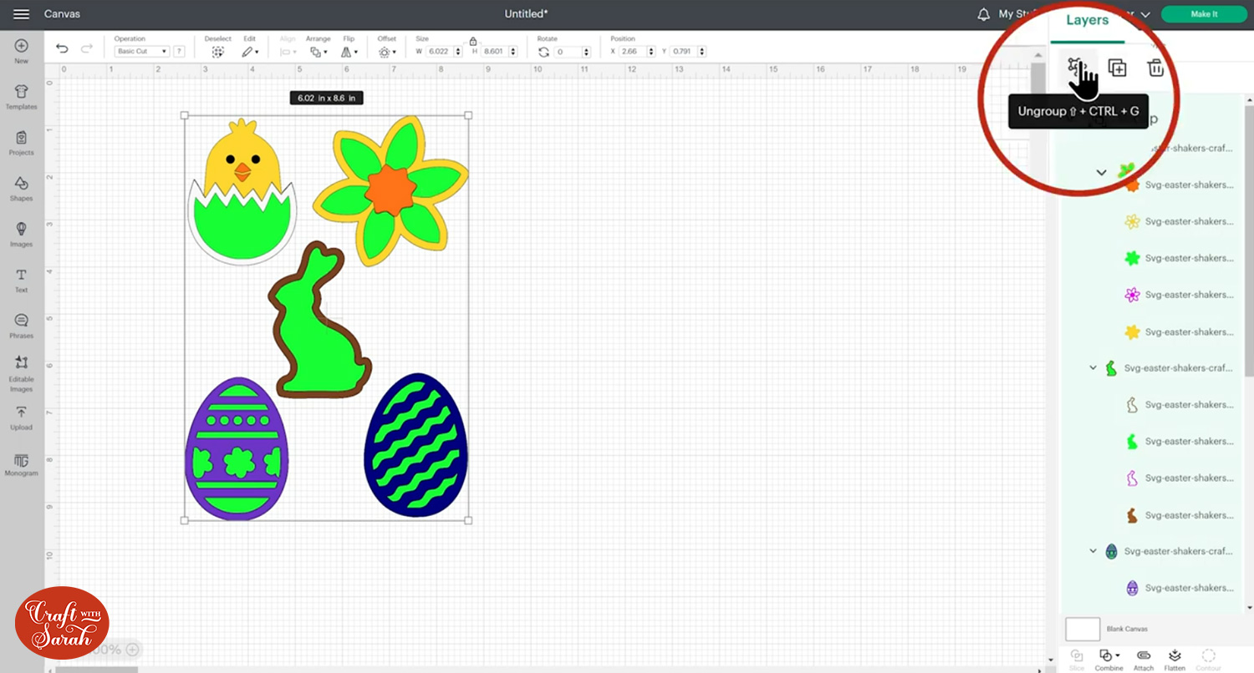The width and height of the screenshot is (1254, 673).
Task: Toggle the size aspect ratio lock
Action: click(473, 41)
